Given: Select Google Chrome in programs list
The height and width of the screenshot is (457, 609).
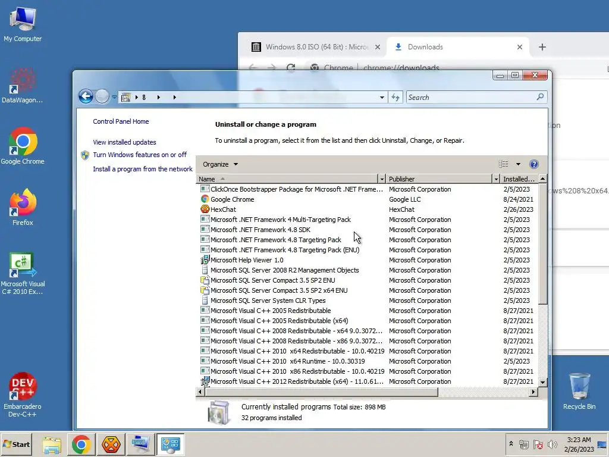Looking at the screenshot, I should [x=368, y=199].
